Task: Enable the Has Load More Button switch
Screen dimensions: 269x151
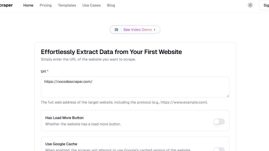Action: [x=219, y=122]
